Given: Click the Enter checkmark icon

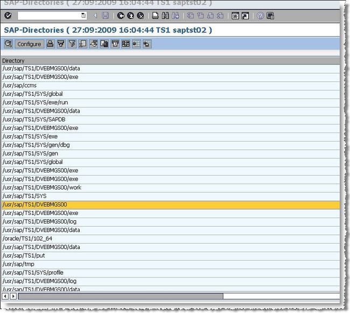Looking at the screenshot, I should (x=8, y=16).
